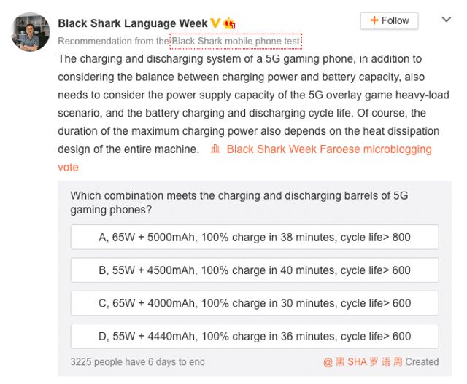
Task: Click the yellow V verified badge
Action: point(215,23)
